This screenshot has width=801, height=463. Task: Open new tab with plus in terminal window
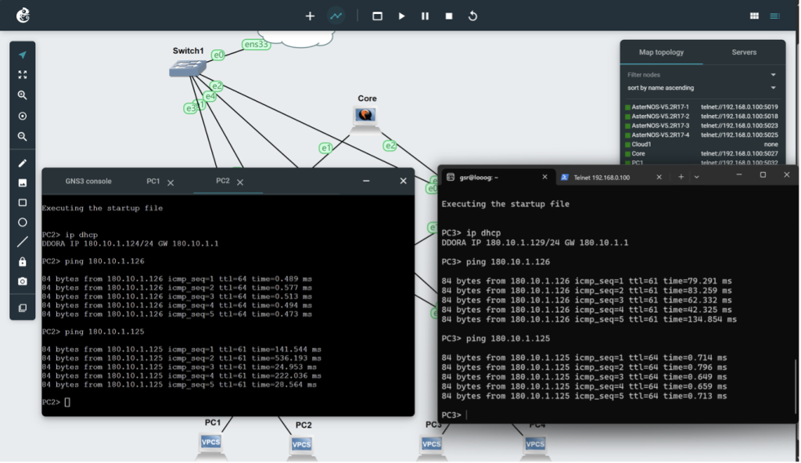click(x=681, y=177)
